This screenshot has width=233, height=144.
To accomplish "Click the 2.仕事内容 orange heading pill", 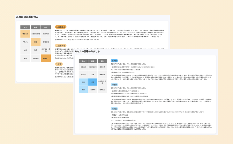I will [61, 46].
